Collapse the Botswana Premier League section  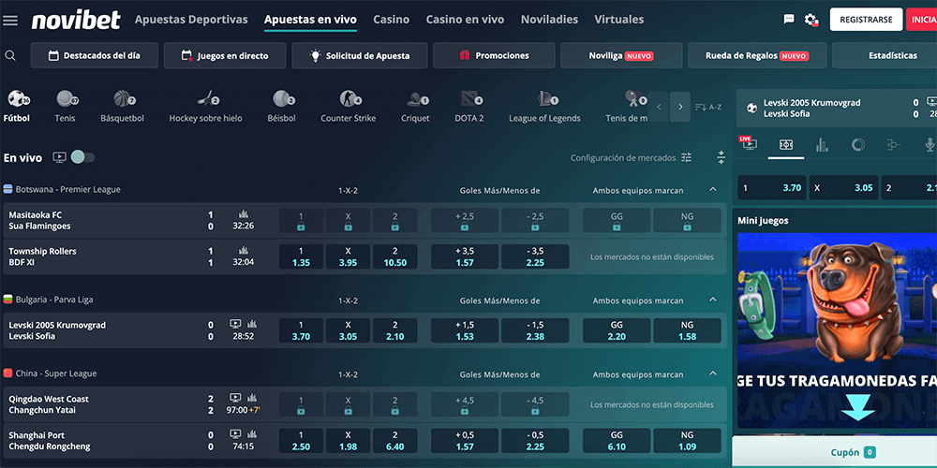click(x=713, y=190)
